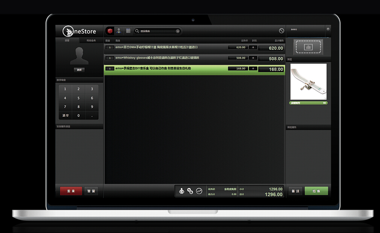Tap the decimal point key on keypad
Viewport: 380px width, 233px height.
pyautogui.click(x=92, y=115)
